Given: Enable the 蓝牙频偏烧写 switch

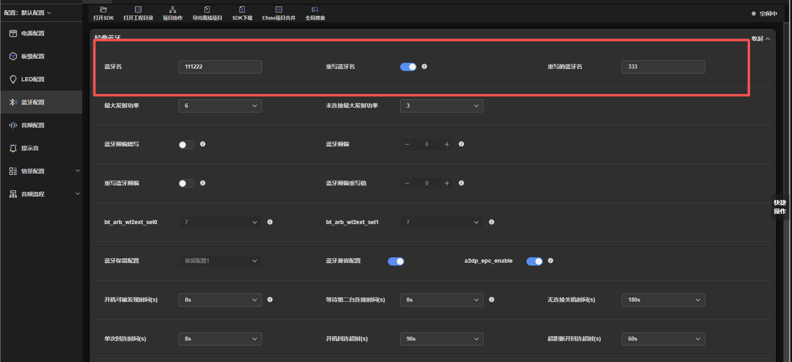Looking at the screenshot, I should pos(187,144).
